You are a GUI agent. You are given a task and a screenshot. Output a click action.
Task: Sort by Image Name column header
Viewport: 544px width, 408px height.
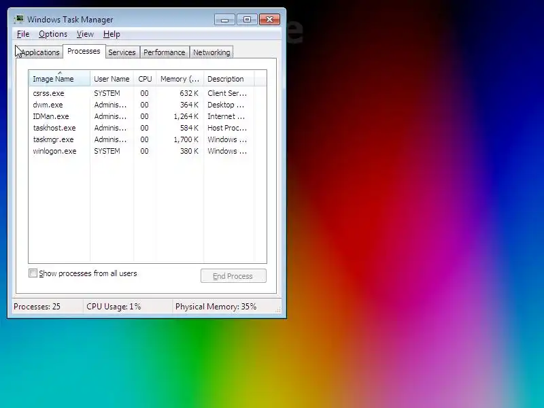[x=60, y=79]
